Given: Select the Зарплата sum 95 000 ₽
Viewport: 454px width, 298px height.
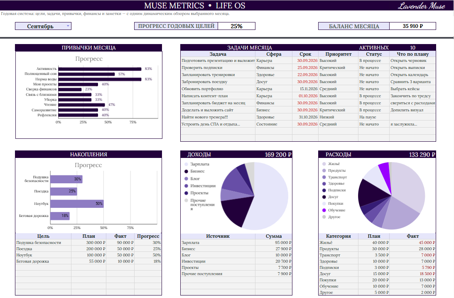Looking at the screenshot, I should [x=274, y=243].
